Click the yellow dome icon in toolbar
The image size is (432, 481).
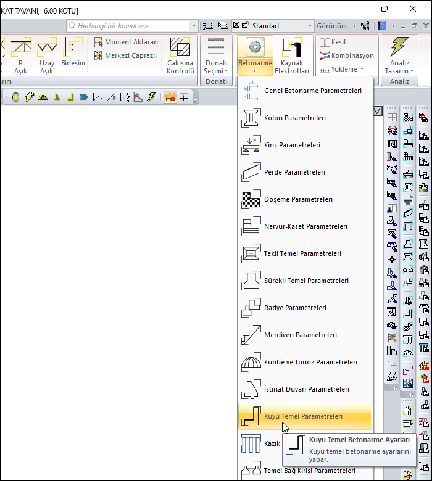click(43, 97)
